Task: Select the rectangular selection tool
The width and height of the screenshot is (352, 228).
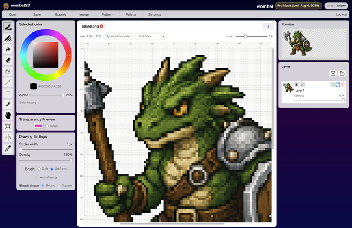Action: [8, 93]
